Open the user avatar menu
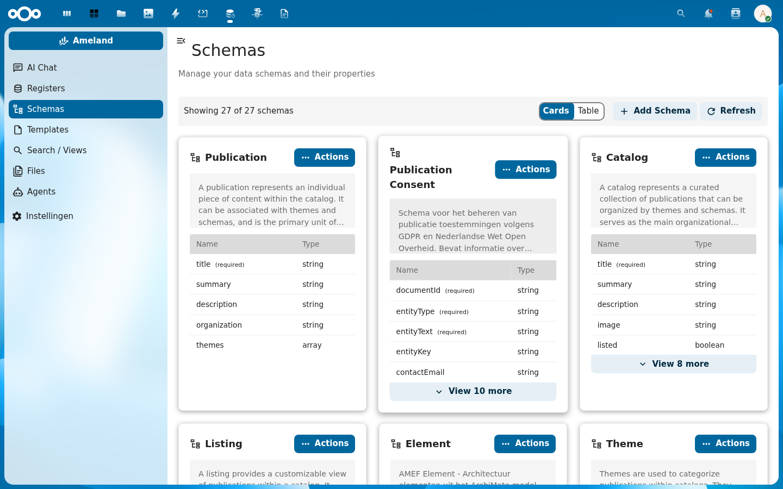The image size is (783, 489). (x=762, y=14)
